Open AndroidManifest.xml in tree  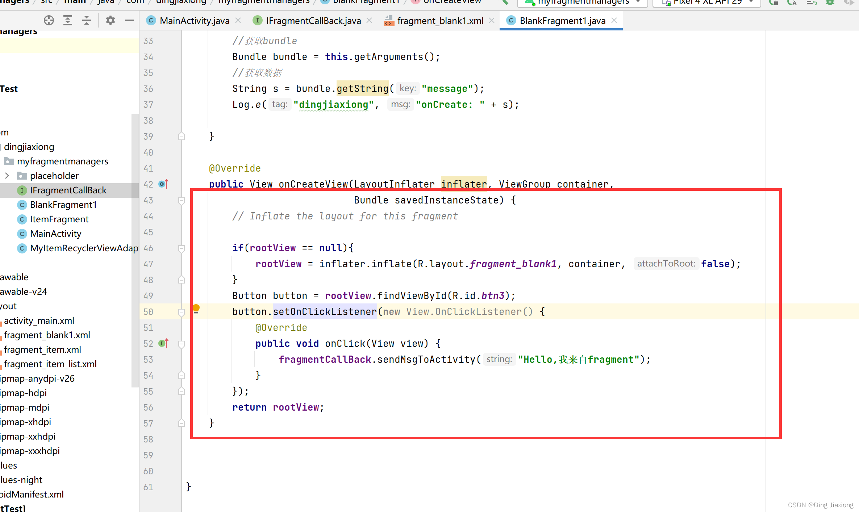click(32, 494)
